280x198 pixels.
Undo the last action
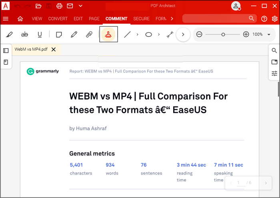(x=17, y=6)
